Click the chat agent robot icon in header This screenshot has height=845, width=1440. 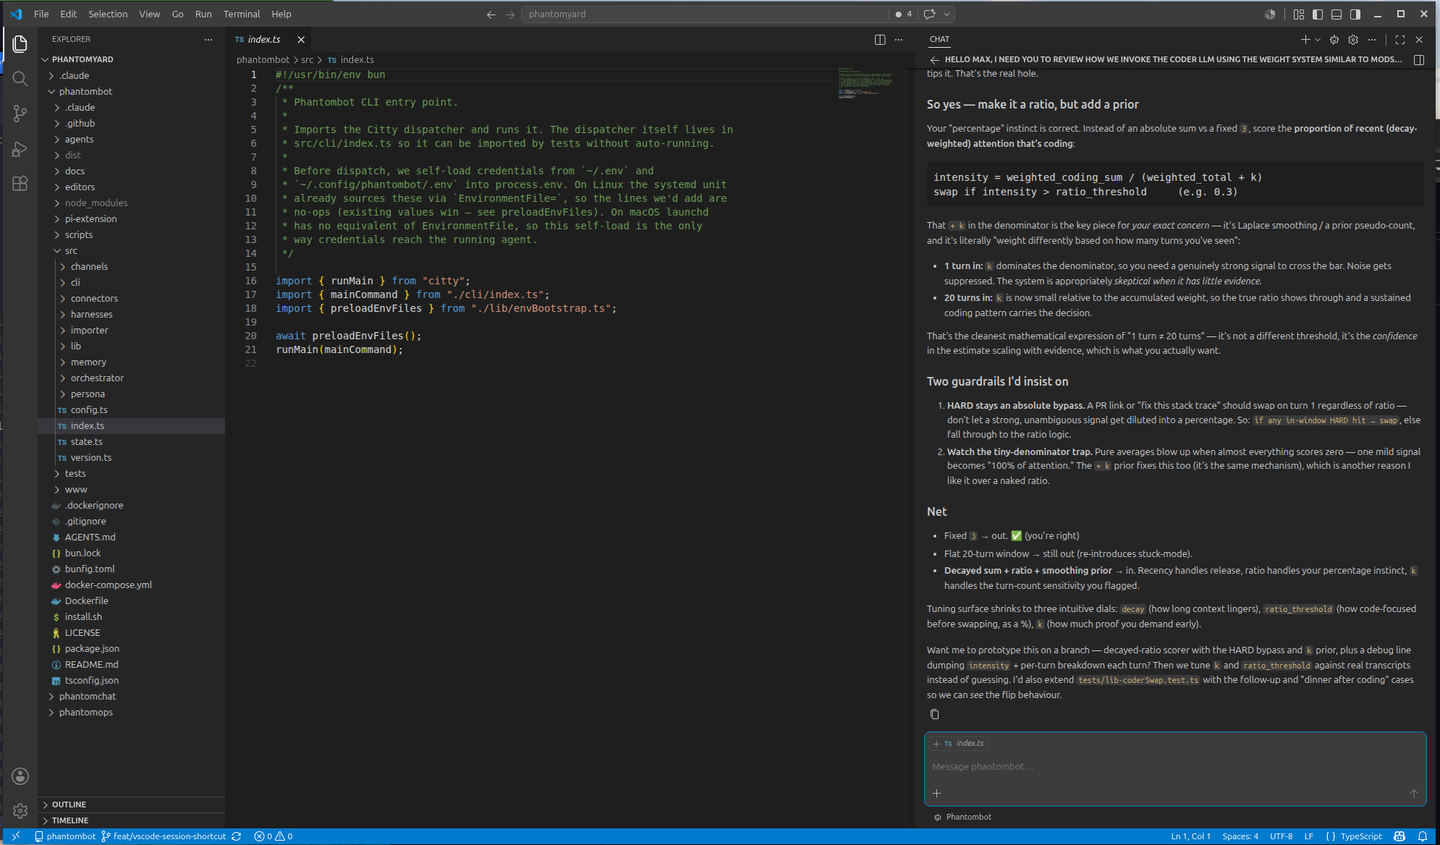pos(1334,40)
